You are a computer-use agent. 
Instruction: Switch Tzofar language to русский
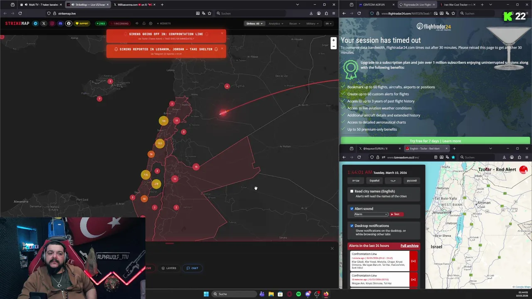(x=411, y=181)
